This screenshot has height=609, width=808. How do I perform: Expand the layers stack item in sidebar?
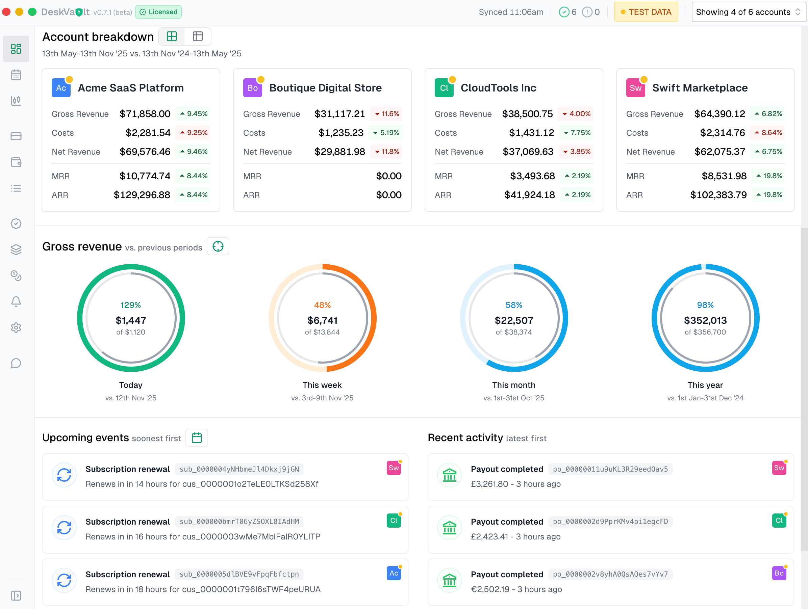(16, 250)
